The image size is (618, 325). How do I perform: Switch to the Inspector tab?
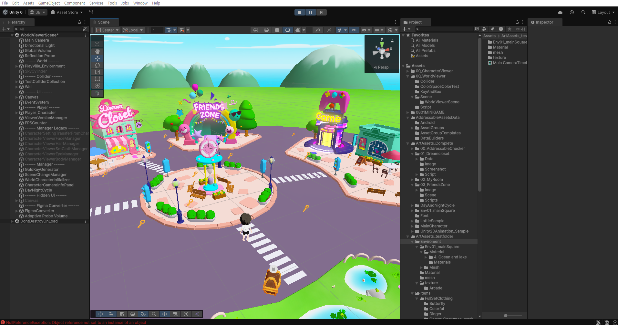[544, 22]
